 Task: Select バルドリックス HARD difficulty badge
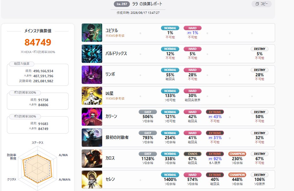[192, 49]
